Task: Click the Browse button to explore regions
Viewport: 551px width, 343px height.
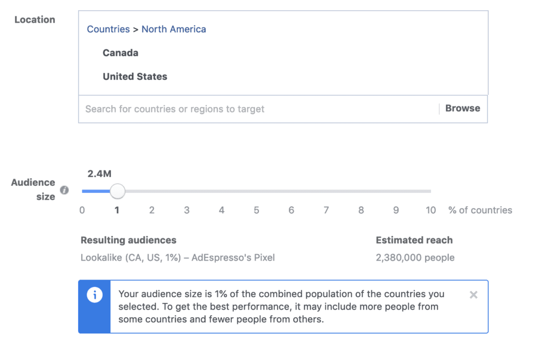Action: 462,108
